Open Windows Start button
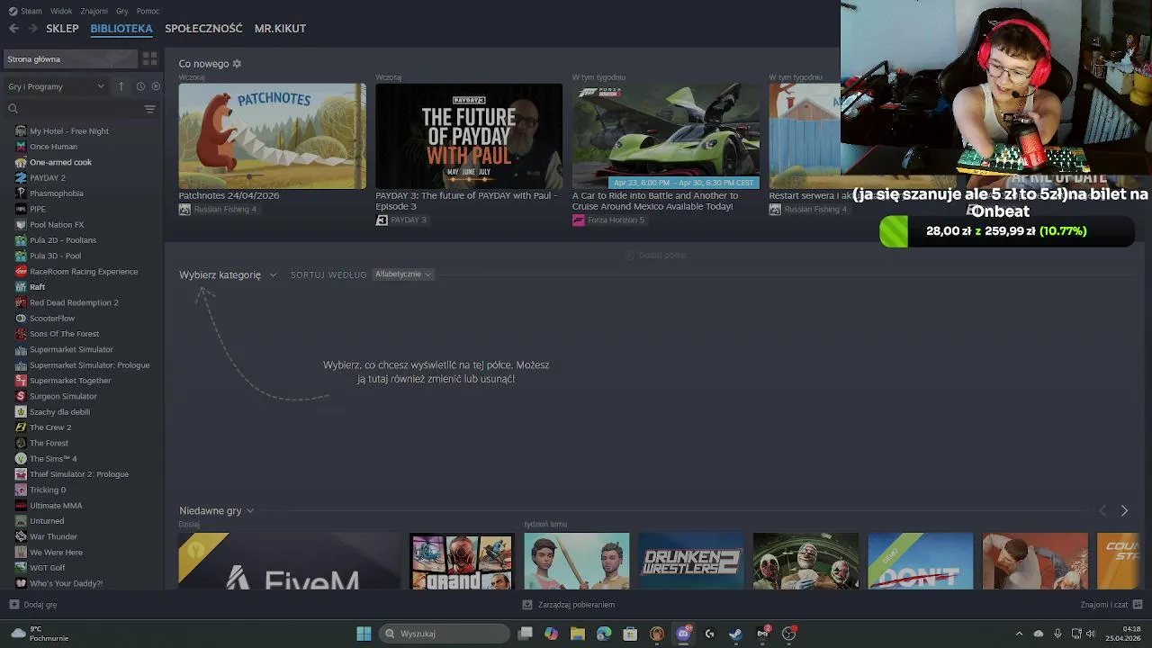This screenshot has height=648, width=1152. [364, 634]
